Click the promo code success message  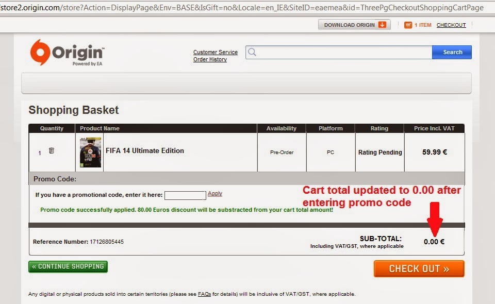(x=187, y=210)
